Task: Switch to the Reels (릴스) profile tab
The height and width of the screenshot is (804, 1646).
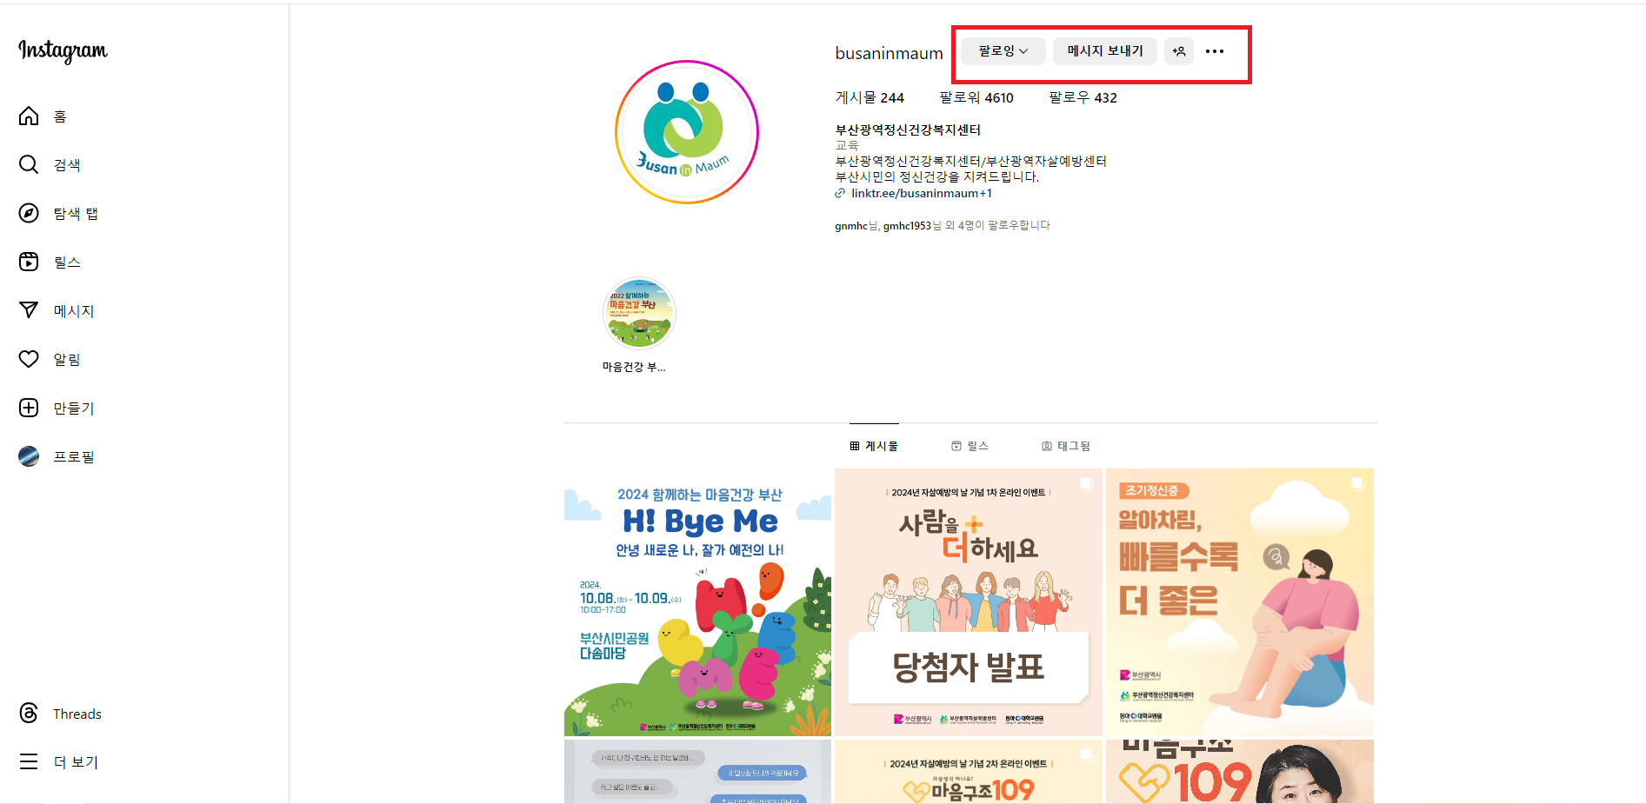Action: pos(970,446)
